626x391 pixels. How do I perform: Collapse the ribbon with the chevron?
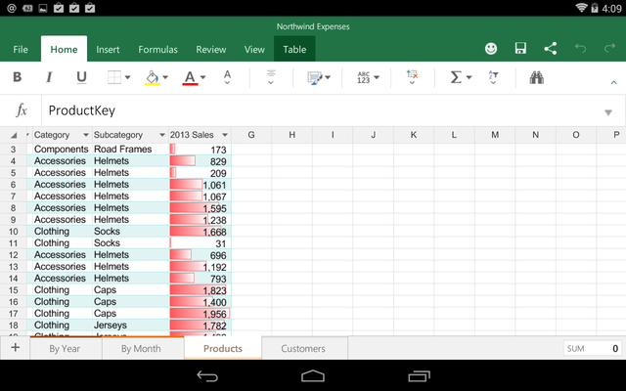613,82
